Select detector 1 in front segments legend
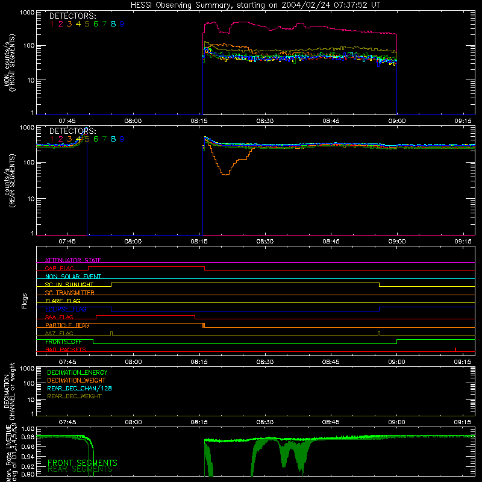482x482 pixels. (52, 24)
